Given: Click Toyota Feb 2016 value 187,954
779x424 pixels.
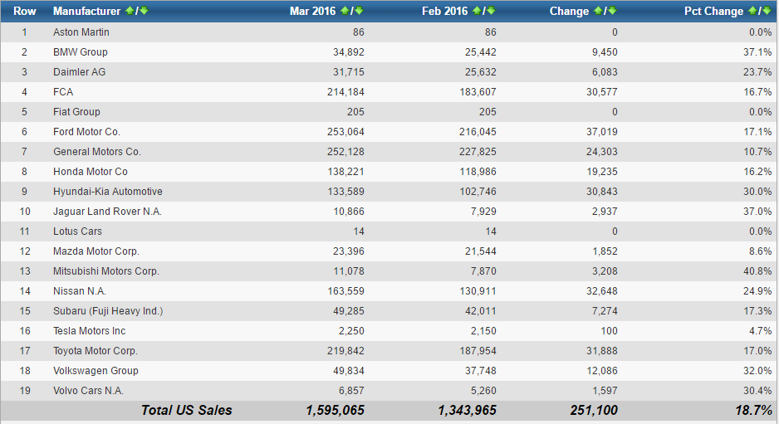Looking at the screenshot, I should 478,350.
